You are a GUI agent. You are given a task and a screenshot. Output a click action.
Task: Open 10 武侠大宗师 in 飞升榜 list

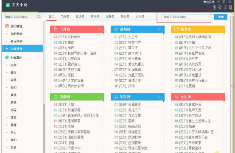(69, 86)
